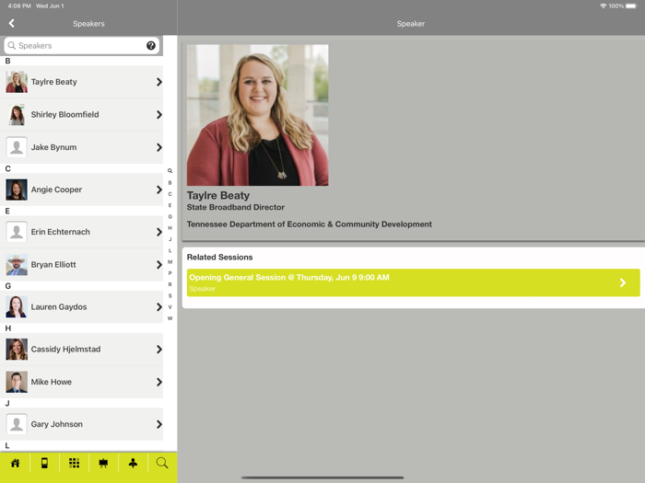
Task: Tap the magnifier icon in the Speakers search field
Action: click(x=11, y=46)
